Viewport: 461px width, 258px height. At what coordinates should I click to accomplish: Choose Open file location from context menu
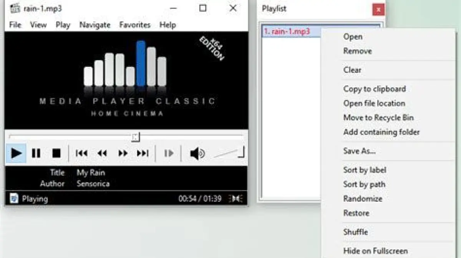coord(374,103)
